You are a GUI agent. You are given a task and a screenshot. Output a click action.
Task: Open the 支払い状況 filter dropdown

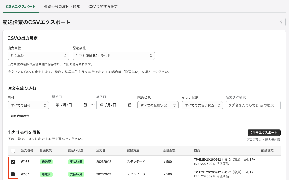[202, 105]
